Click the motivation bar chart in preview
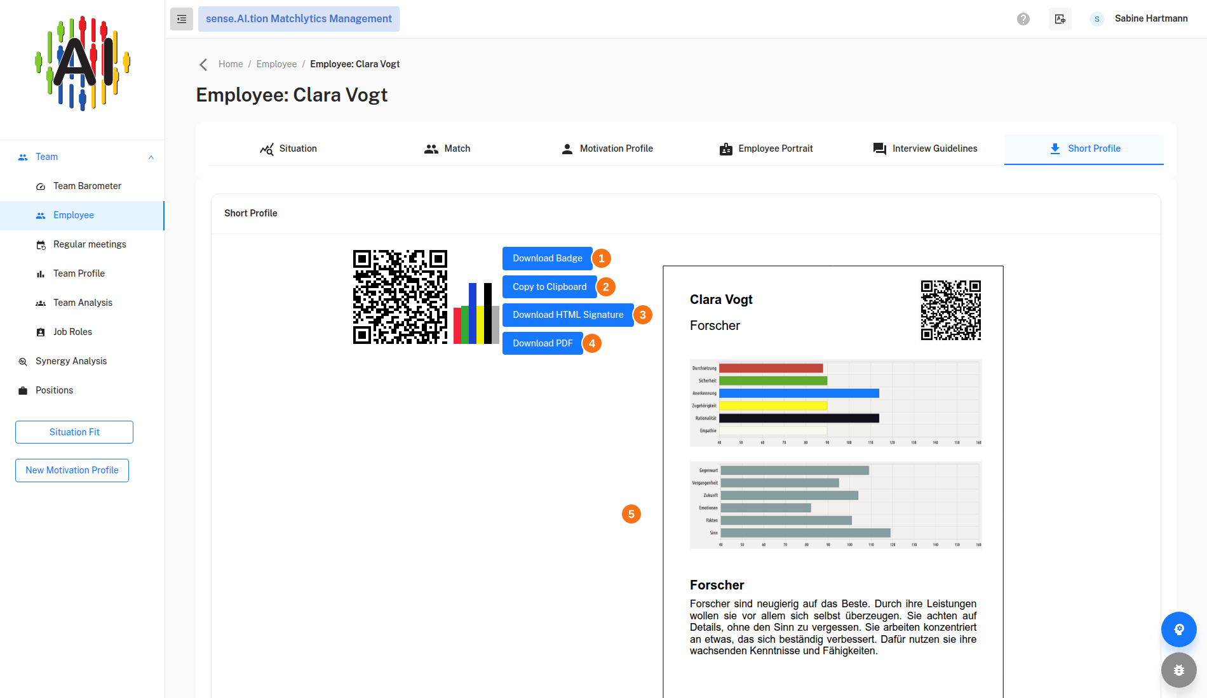 (836, 403)
